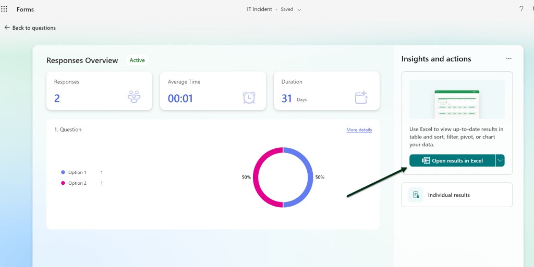Click the pink Option 2 legend dot

click(x=63, y=183)
